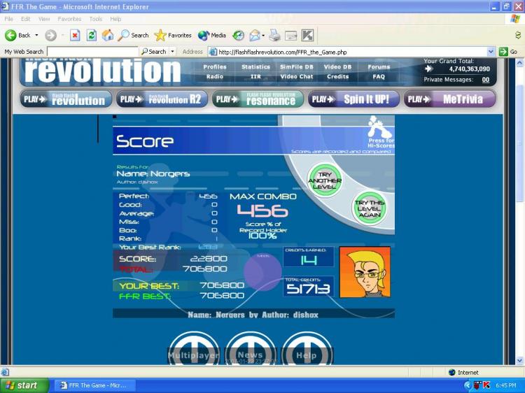Viewport: 525px width, 393px height.
Task: Open the File menu
Action: tap(8, 19)
